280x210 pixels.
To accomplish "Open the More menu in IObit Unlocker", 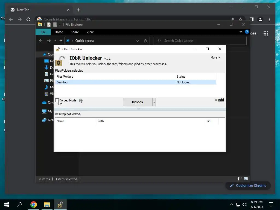I will tap(215, 57).
